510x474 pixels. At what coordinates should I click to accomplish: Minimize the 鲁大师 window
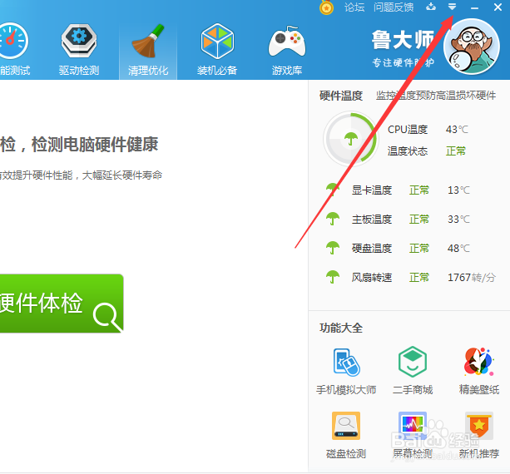pos(474,7)
